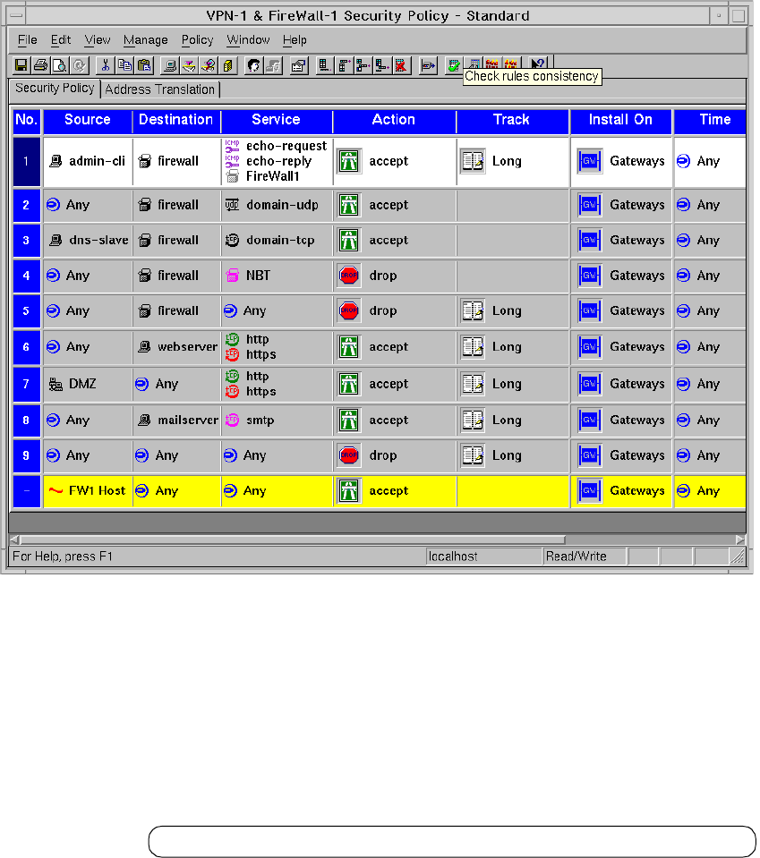This screenshot has height=858, width=760.
Task: Click the Source column header
Action: tap(88, 120)
